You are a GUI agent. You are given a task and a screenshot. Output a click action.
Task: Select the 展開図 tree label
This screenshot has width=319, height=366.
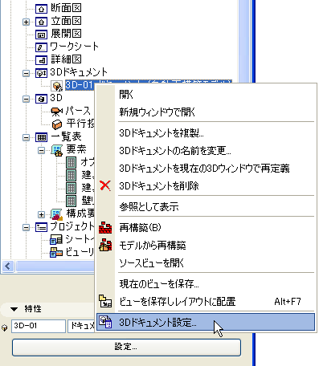point(67,34)
